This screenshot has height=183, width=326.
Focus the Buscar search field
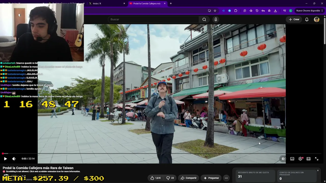(x=153, y=19)
